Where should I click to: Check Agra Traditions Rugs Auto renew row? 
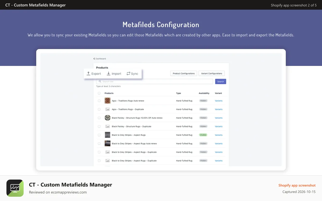tap(99, 101)
